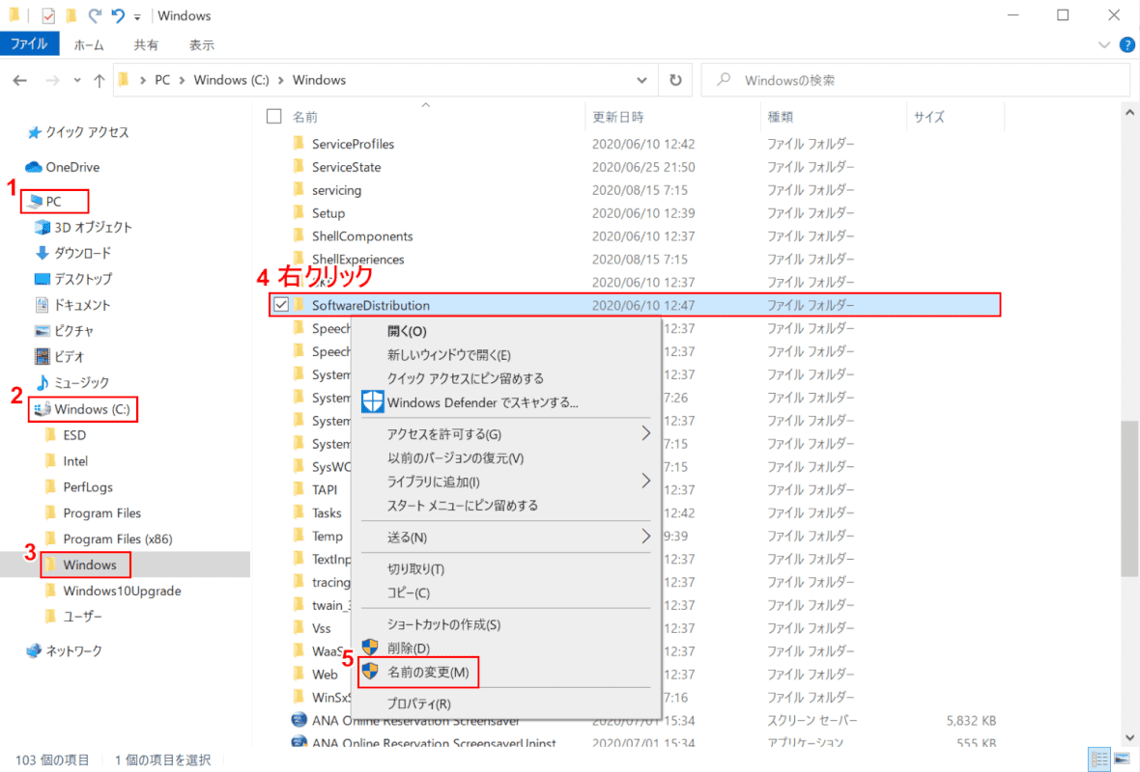Open the quick access toolbar customize dropdown

[137, 16]
